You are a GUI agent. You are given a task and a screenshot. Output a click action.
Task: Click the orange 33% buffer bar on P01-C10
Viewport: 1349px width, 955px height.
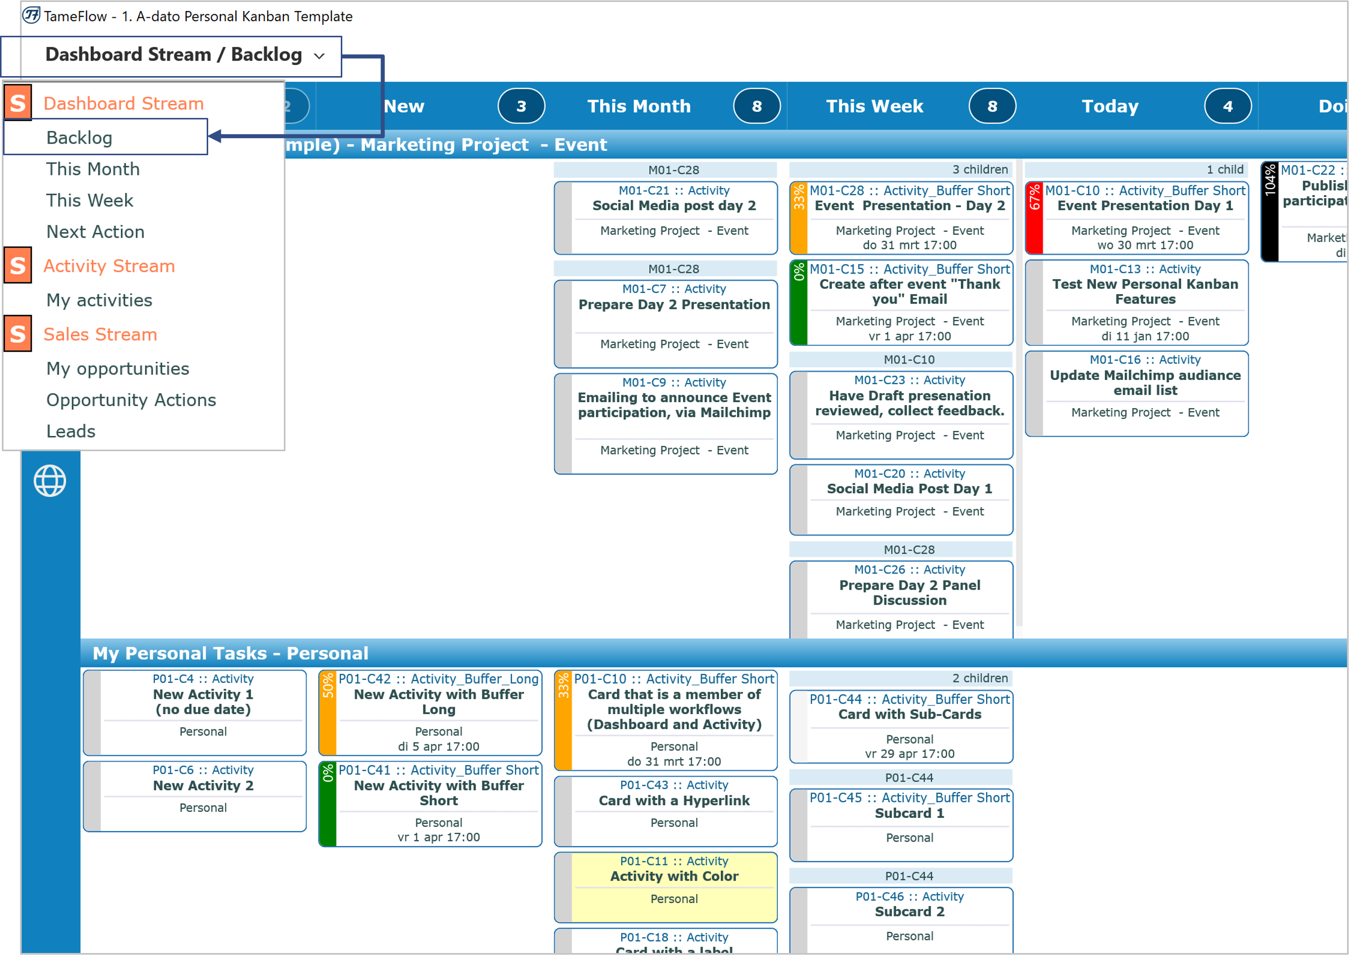tap(564, 720)
